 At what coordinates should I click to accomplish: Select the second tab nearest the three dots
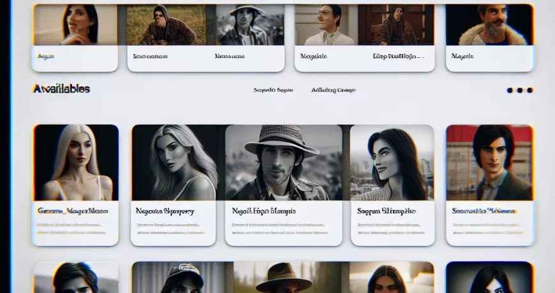pyautogui.click(x=333, y=90)
